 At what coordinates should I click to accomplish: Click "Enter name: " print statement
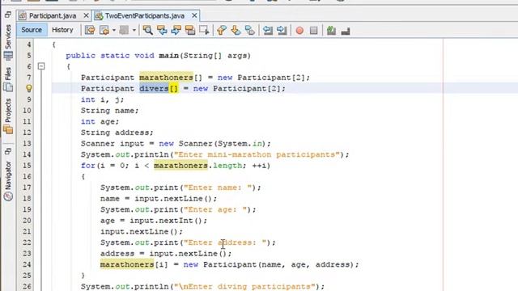180,188
